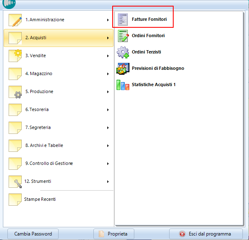Click the wrench icon beside Strumenti

coord(15,182)
